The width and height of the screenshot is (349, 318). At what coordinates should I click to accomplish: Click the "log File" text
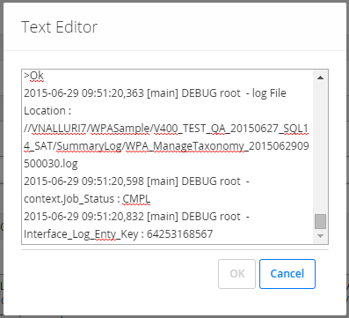pos(269,93)
